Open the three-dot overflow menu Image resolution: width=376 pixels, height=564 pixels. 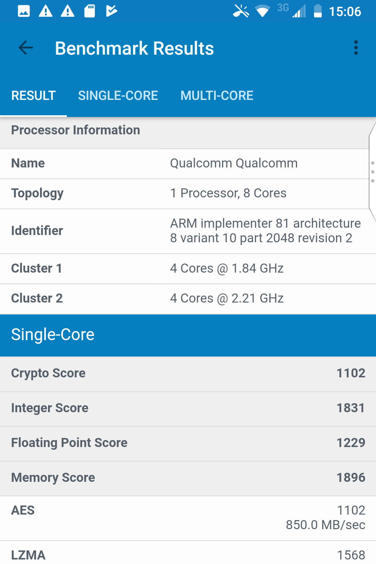(x=355, y=48)
